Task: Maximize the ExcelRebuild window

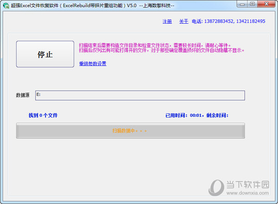Action: point(253,4)
